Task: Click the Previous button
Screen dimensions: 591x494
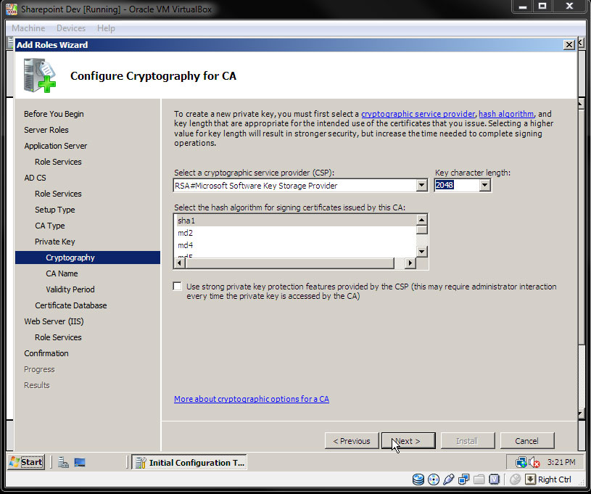Action: [x=352, y=441]
